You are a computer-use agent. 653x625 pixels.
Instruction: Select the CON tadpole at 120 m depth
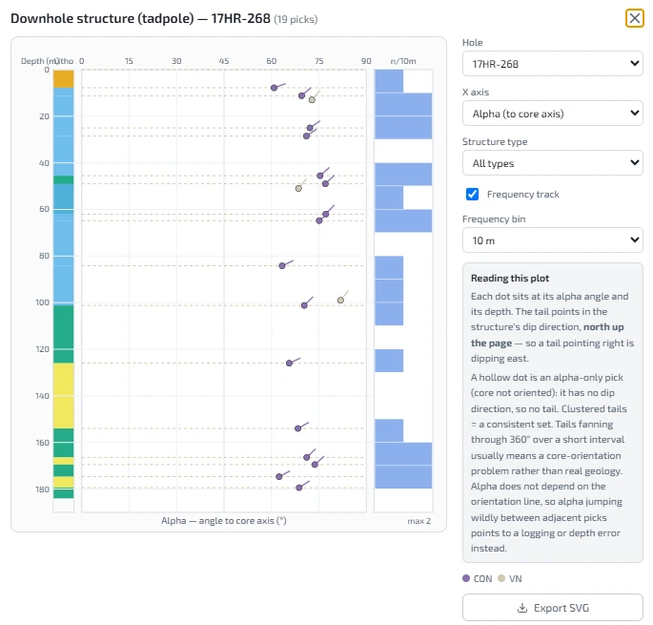pyautogui.click(x=289, y=364)
